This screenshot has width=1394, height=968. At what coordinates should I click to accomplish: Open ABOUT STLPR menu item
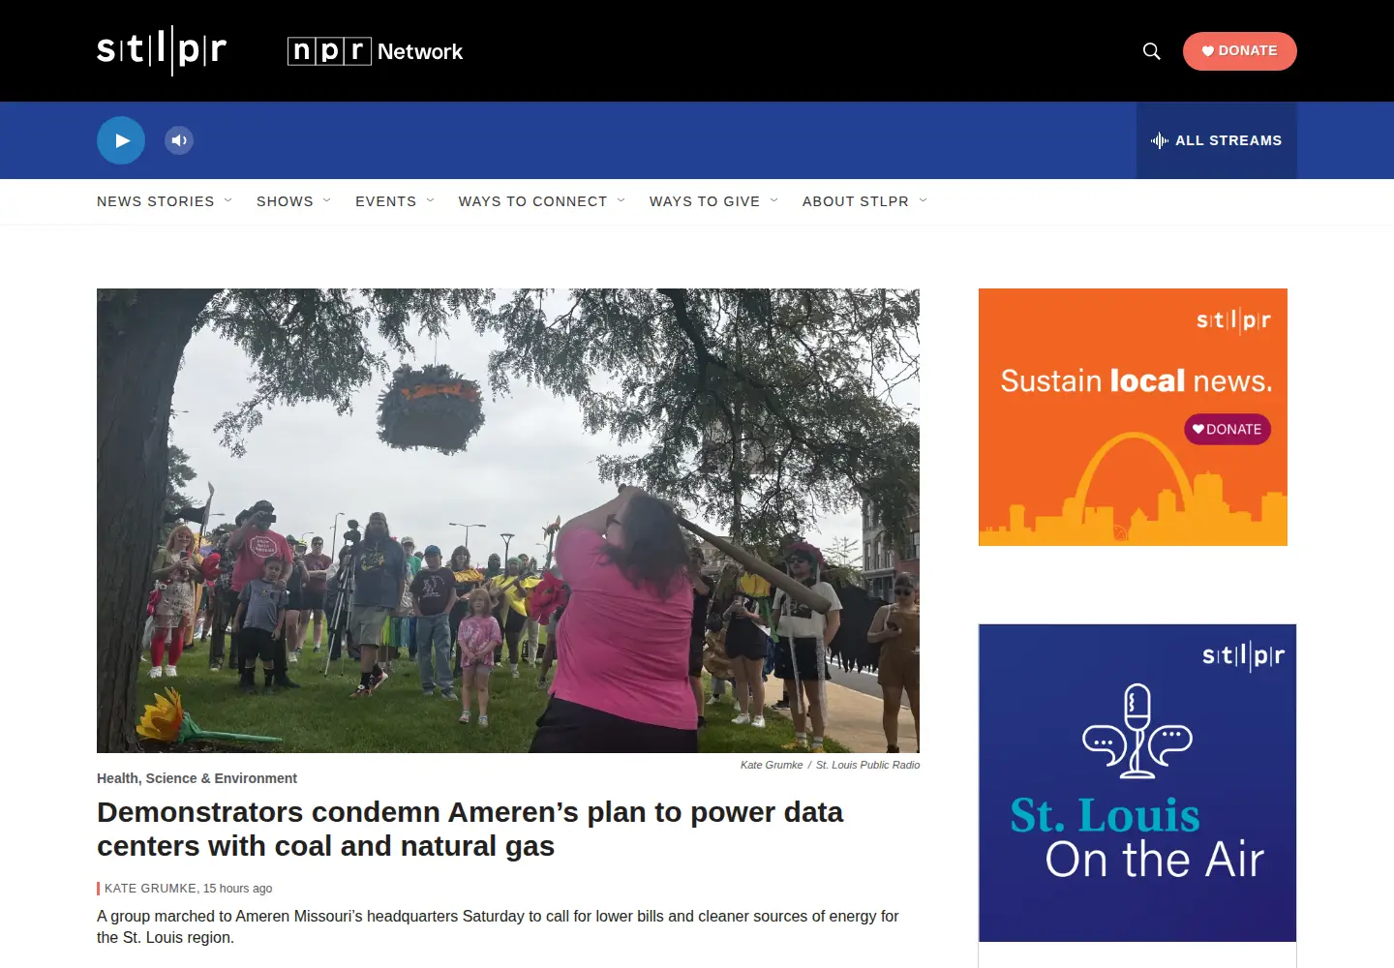click(x=856, y=201)
